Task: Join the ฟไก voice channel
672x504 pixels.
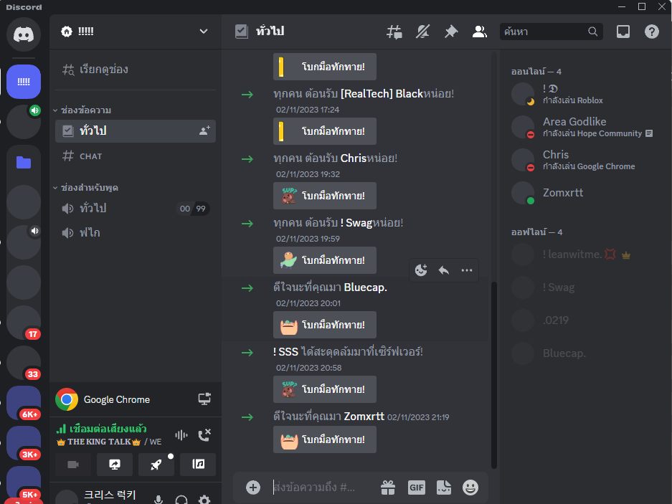Action: 135,233
